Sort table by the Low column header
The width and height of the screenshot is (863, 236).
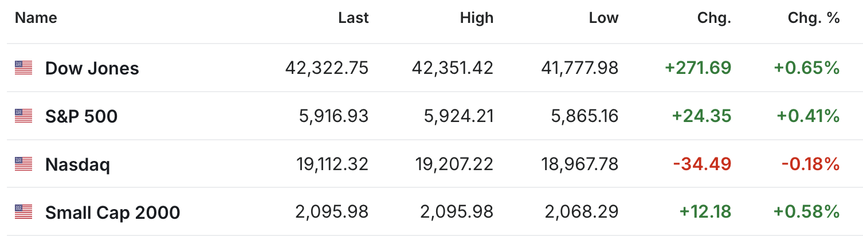coord(604,18)
